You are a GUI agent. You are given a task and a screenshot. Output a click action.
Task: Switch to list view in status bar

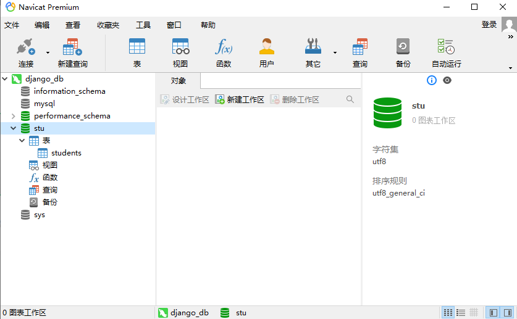tap(461, 312)
